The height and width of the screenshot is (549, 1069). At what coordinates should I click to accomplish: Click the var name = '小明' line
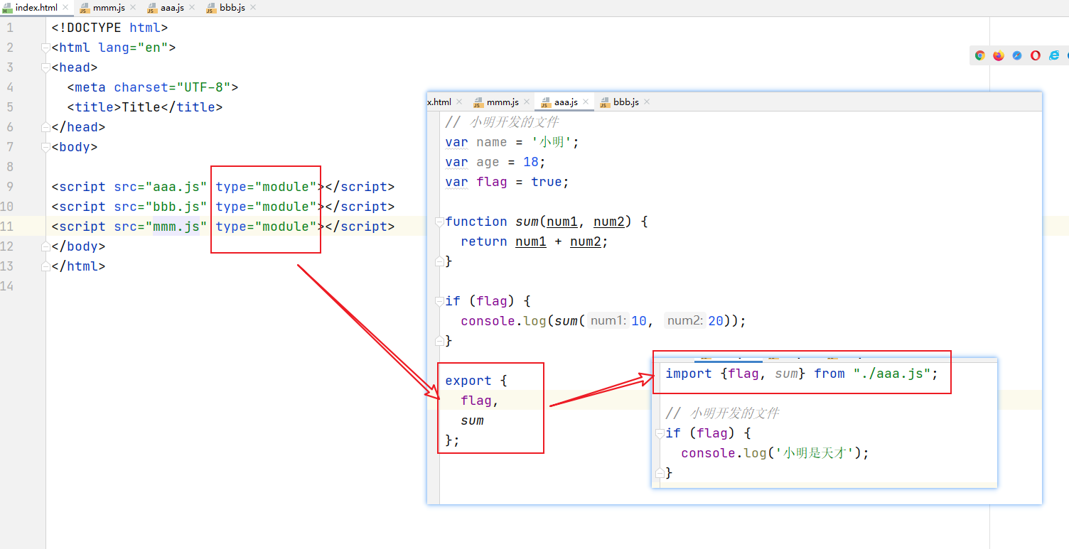click(512, 142)
